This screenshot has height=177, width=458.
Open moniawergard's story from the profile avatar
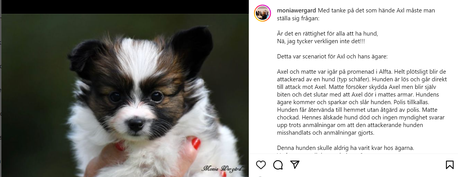[x=263, y=13]
